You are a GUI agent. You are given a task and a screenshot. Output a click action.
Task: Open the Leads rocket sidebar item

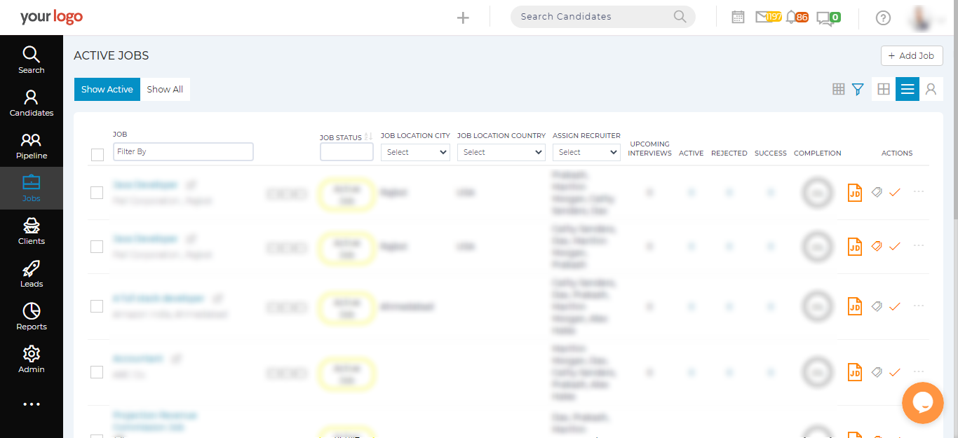pyautogui.click(x=32, y=274)
